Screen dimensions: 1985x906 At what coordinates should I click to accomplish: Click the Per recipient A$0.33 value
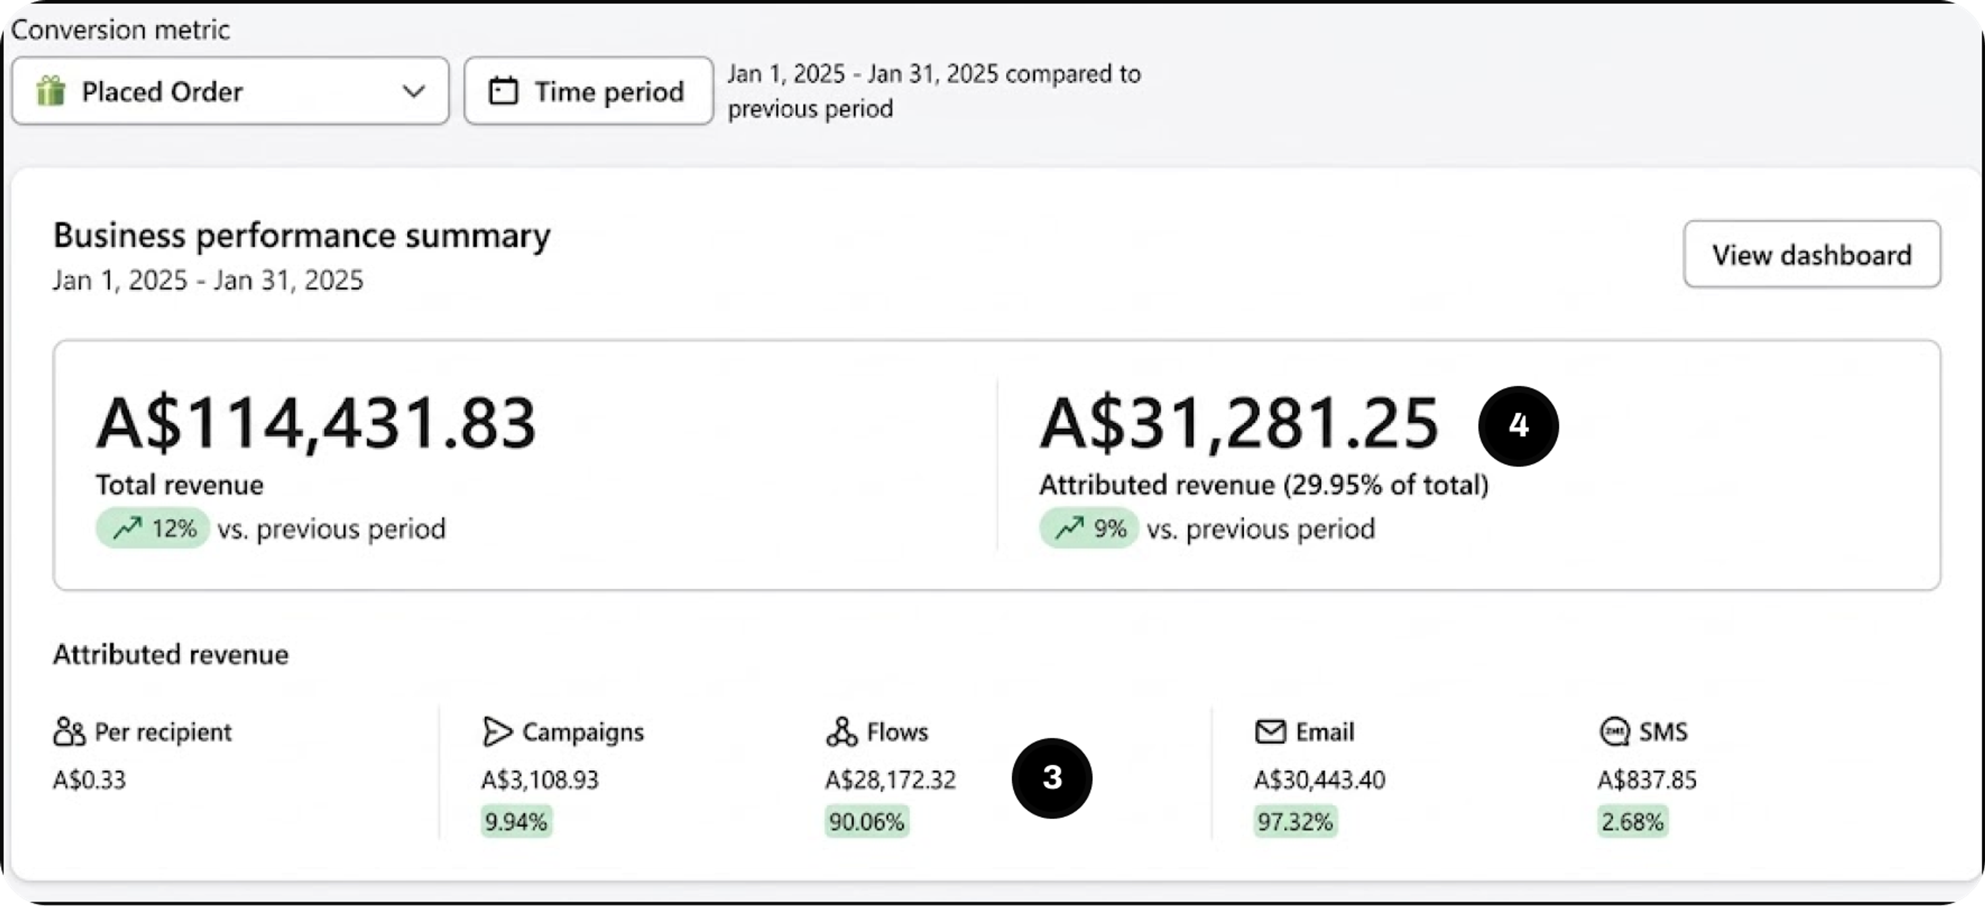[x=89, y=780]
